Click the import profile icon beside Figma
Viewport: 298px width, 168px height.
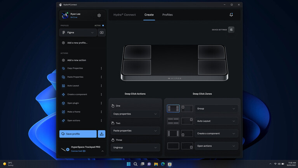point(101,33)
